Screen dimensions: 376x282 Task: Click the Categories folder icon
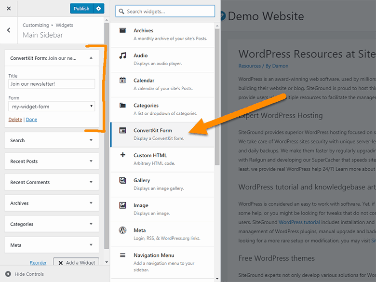pyautogui.click(x=122, y=105)
